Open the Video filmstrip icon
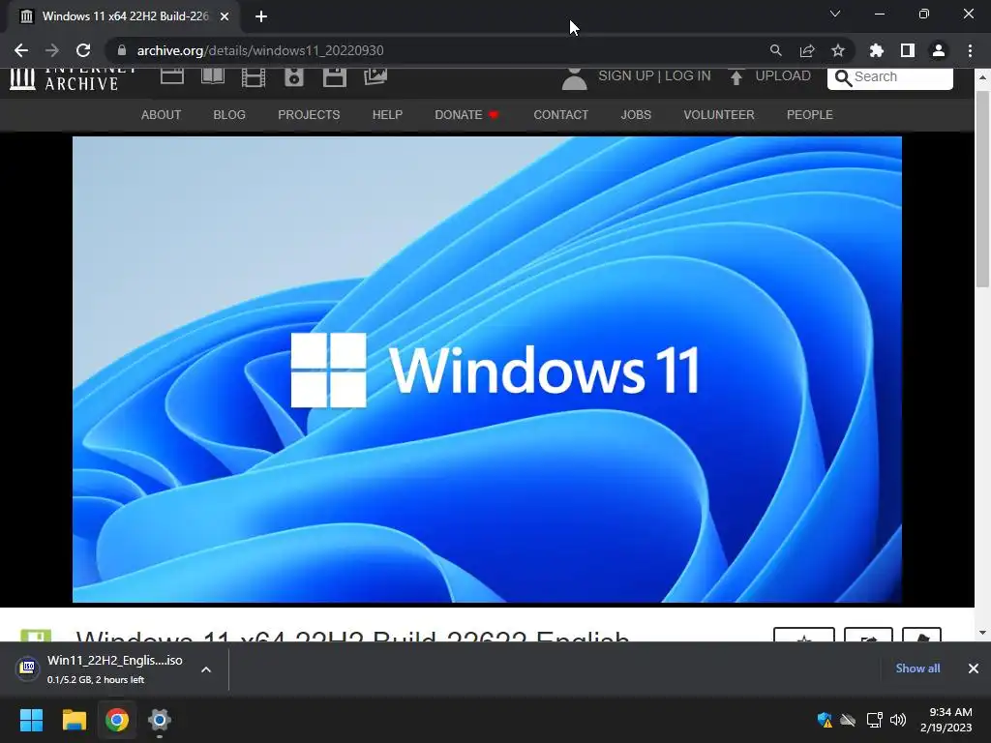The height and width of the screenshot is (743, 991). 254,77
